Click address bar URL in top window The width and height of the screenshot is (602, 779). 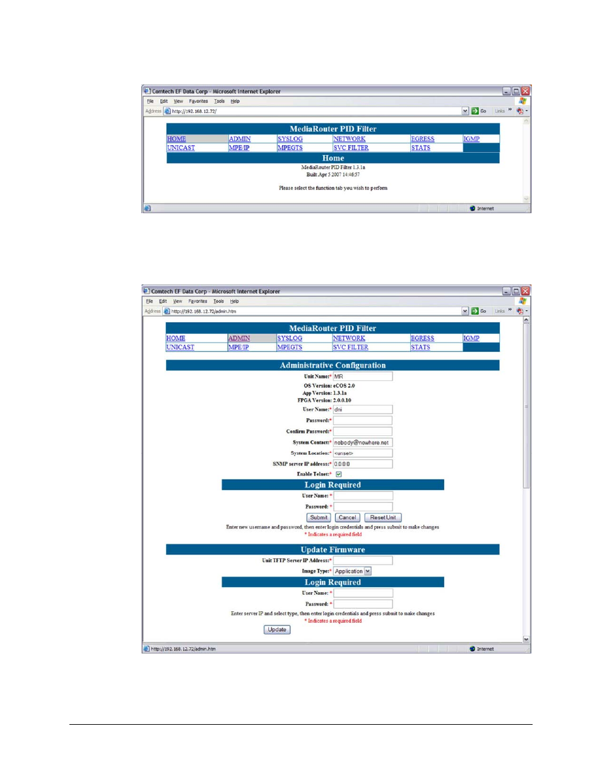pos(194,111)
